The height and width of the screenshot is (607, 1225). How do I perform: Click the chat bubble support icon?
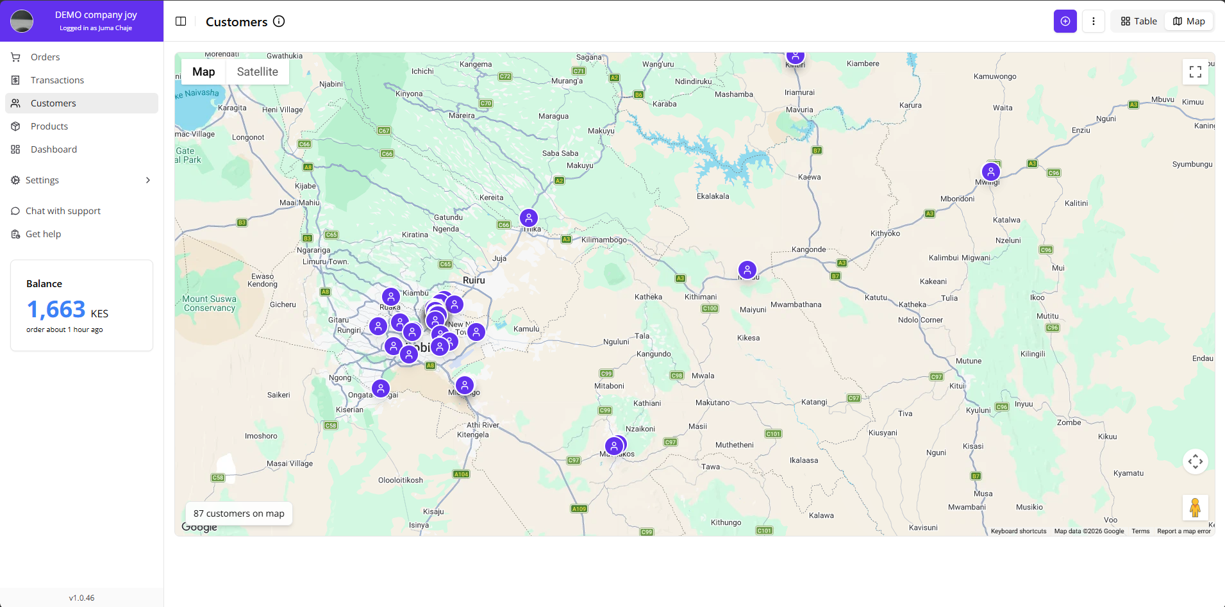click(15, 211)
